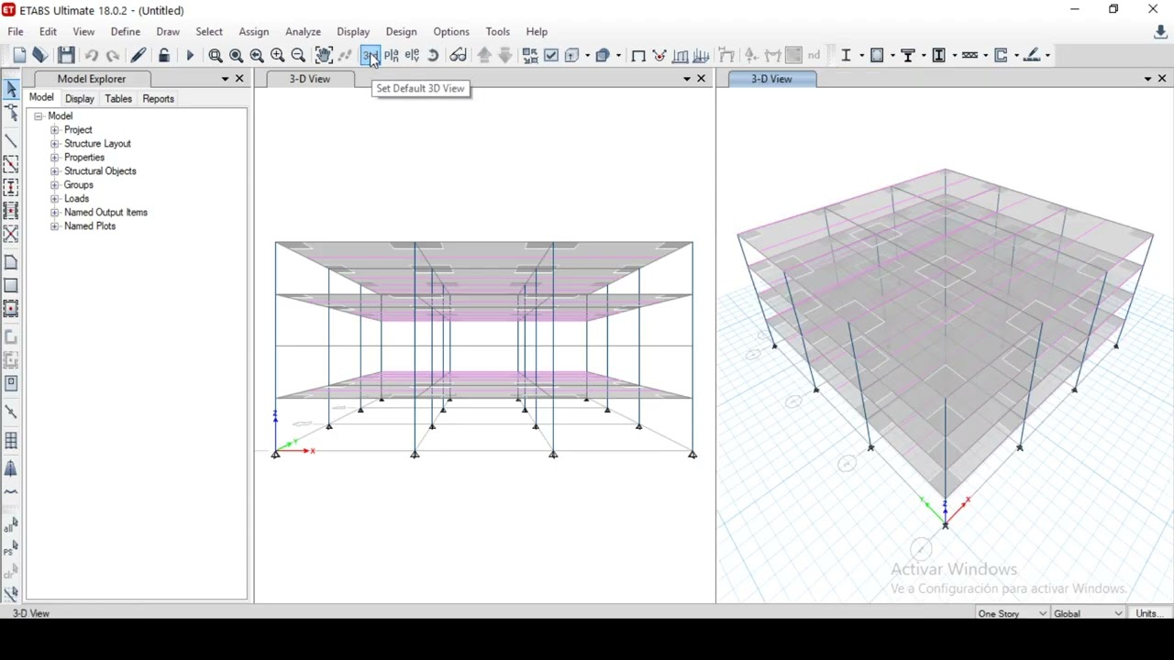Switch to Plan View using toolbar icon
This screenshot has width=1174, height=660.
click(392, 56)
